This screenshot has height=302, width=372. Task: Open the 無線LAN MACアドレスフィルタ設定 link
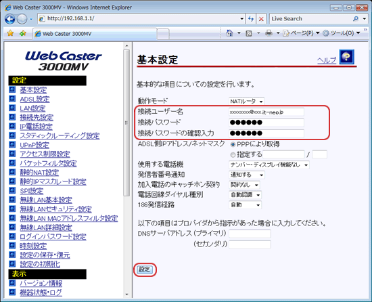(69, 218)
